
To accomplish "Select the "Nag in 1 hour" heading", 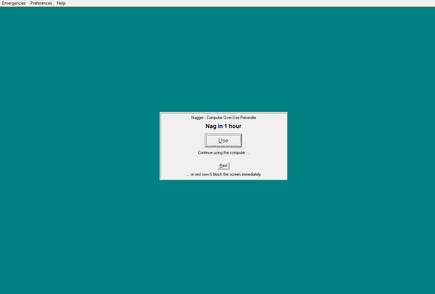I will pos(223,126).
